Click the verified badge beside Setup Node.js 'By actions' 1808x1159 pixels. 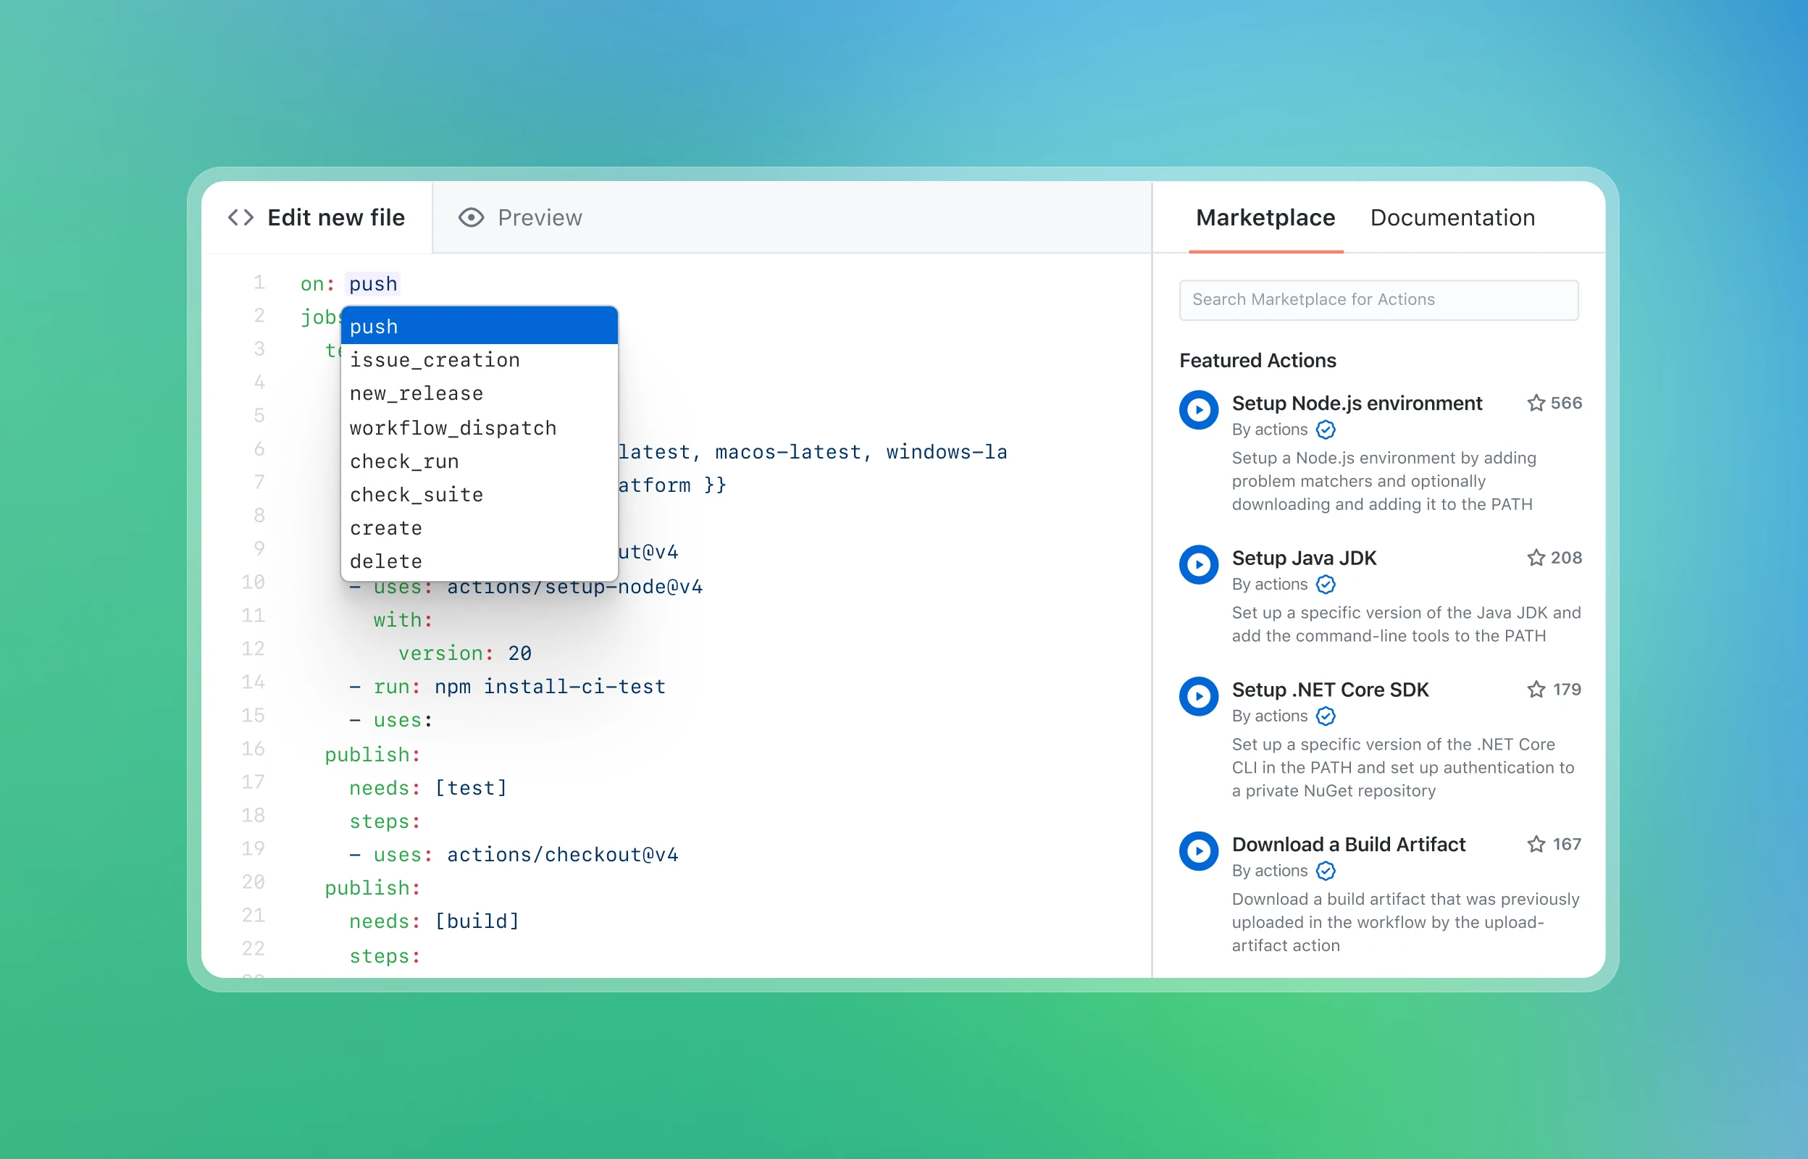tap(1325, 430)
